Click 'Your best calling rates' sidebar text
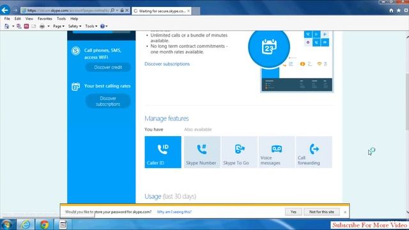Viewport: 409px width, 230px height. 107,86
